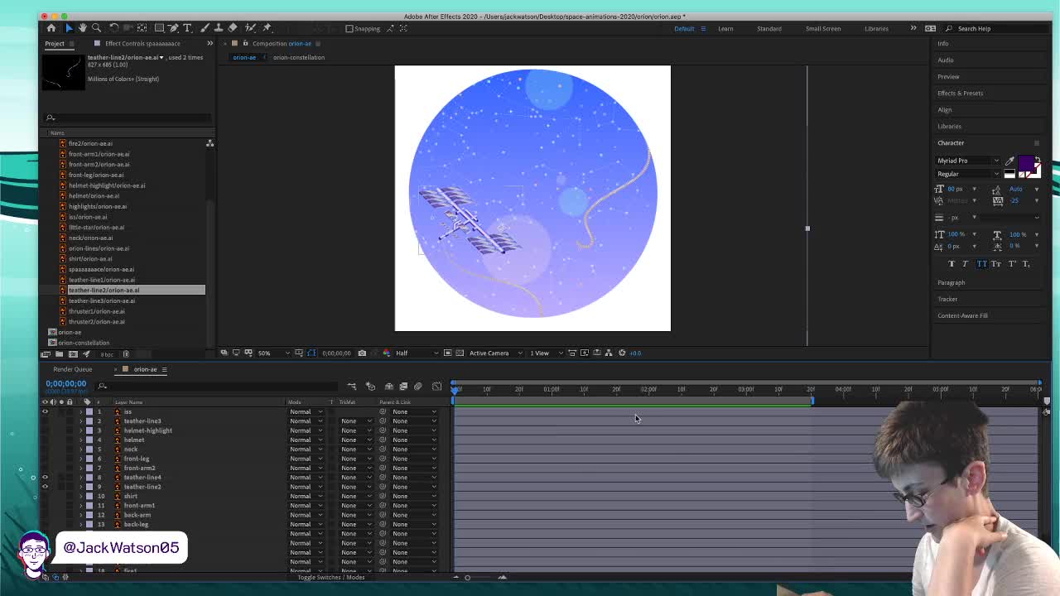The width and height of the screenshot is (1060, 596).
Task: Toggle All Caps in Character panel
Action: [x=981, y=264]
